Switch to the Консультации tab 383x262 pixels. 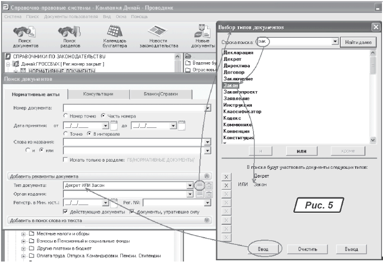(98, 94)
